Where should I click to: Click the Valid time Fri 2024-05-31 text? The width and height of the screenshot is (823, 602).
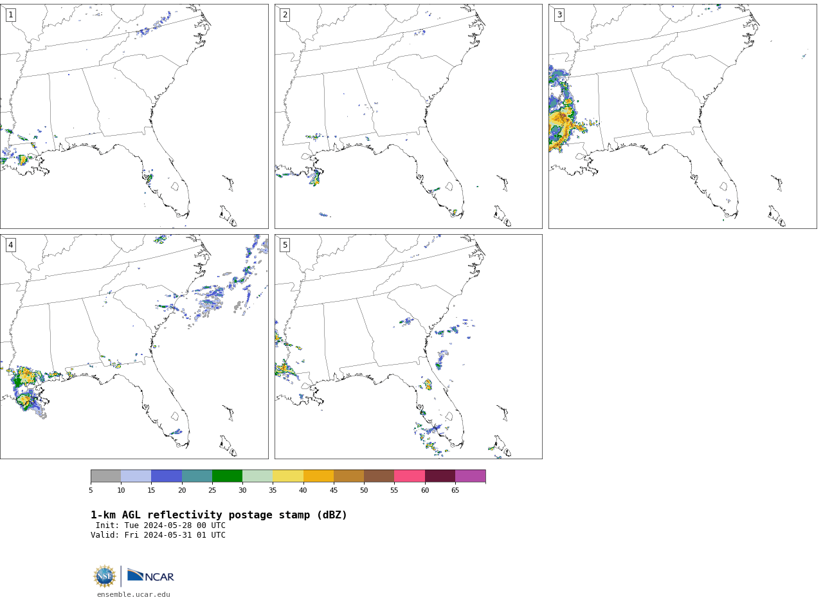click(158, 535)
